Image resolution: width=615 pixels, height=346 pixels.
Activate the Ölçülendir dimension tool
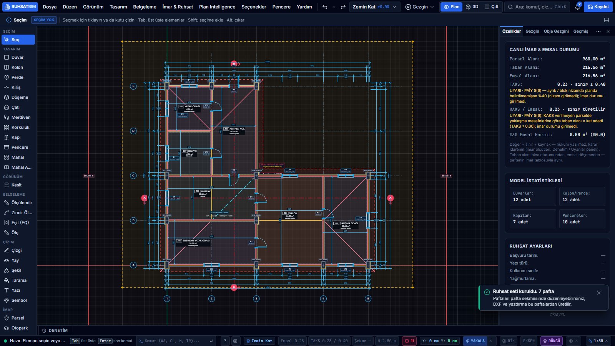pyautogui.click(x=18, y=203)
